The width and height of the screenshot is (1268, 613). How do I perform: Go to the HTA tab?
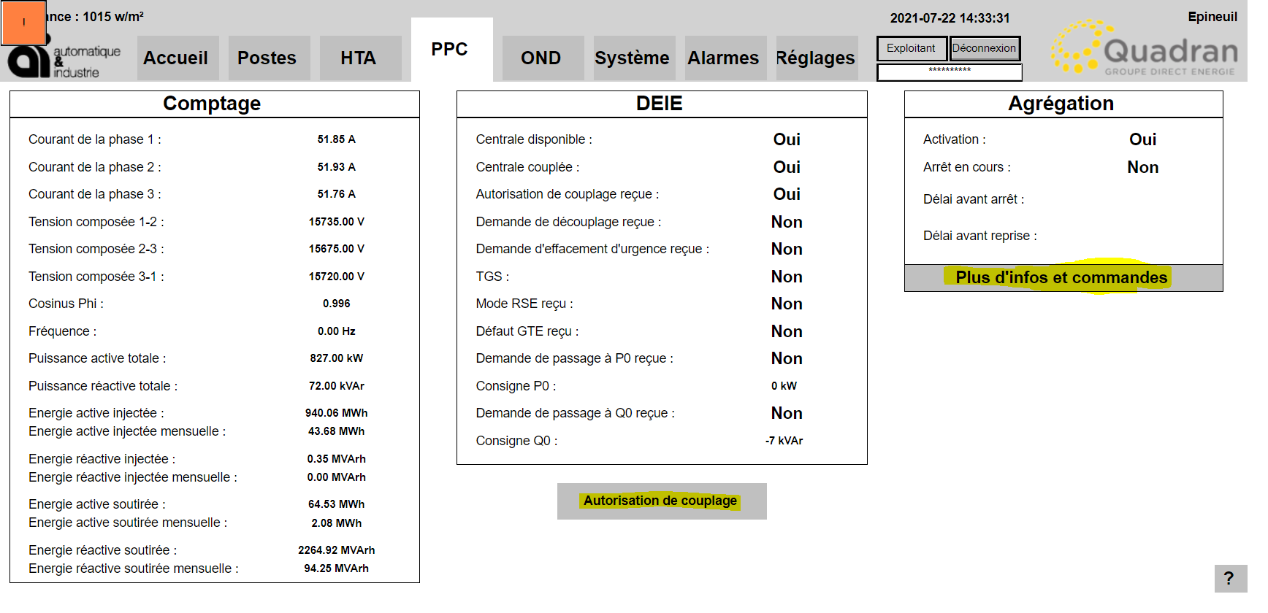point(359,58)
